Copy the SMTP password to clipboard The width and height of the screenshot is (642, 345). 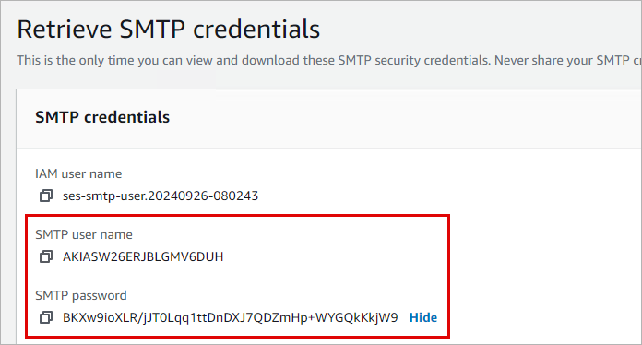coord(46,317)
